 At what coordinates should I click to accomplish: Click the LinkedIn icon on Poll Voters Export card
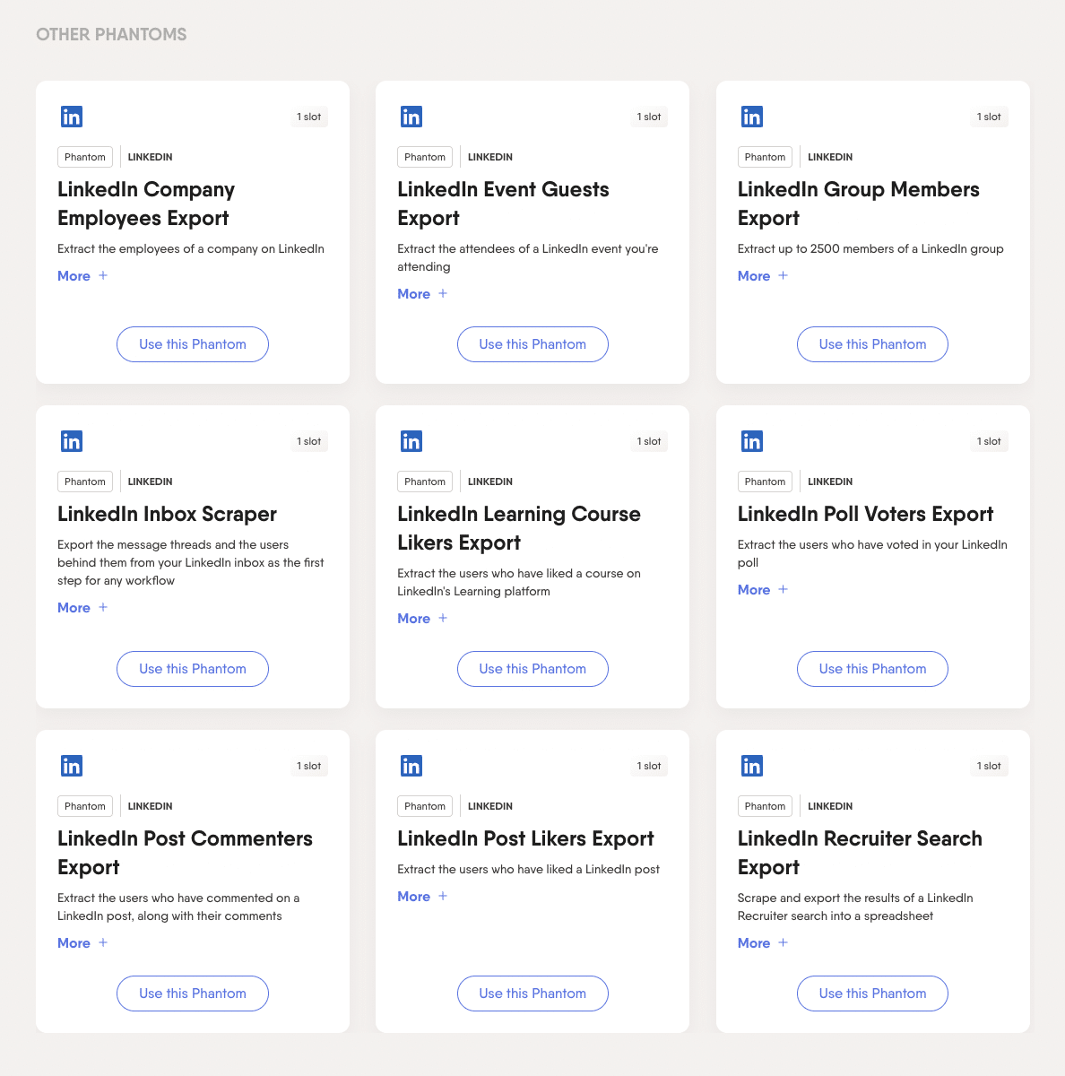[x=751, y=440]
